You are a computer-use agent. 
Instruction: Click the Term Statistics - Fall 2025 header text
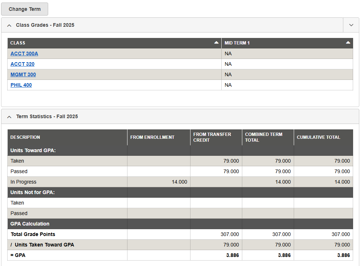(46, 116)
